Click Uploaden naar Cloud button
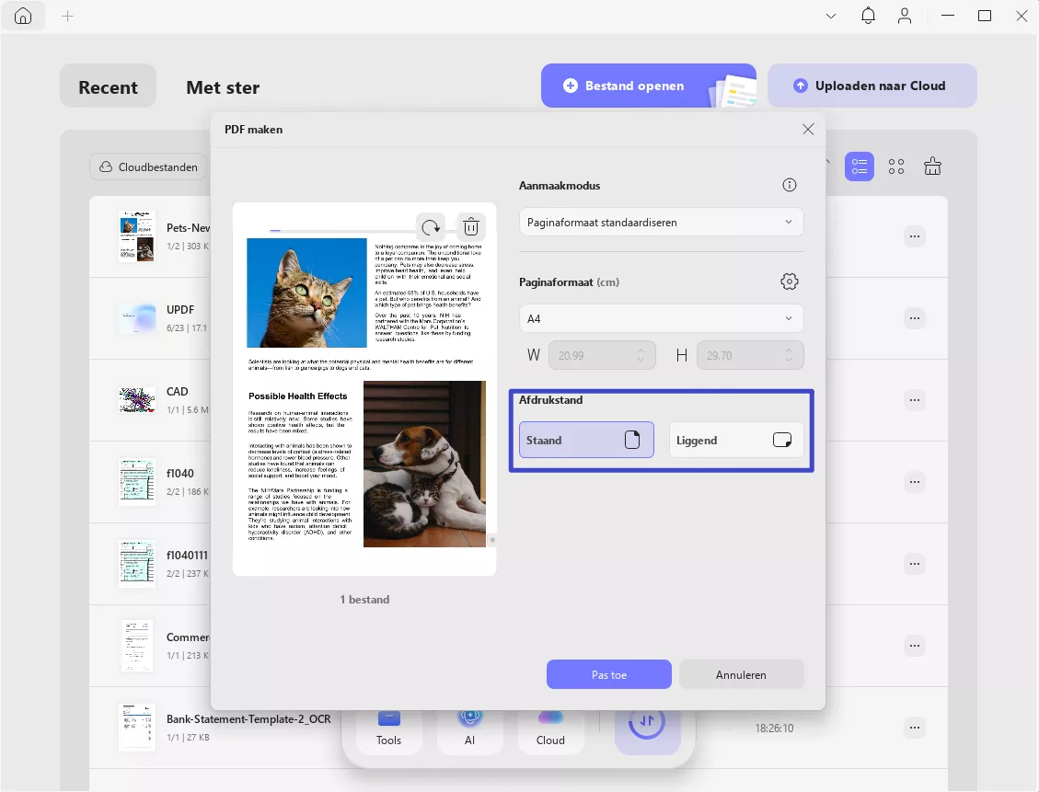The width and height of the screenshot is (1039, 792). click(x=872, y=86)
